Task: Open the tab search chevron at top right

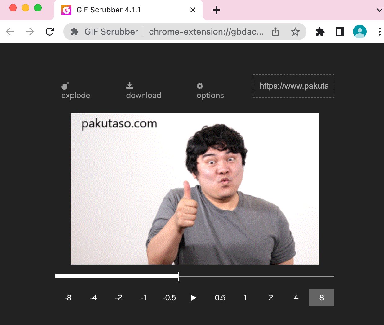Action: (379, 10)
